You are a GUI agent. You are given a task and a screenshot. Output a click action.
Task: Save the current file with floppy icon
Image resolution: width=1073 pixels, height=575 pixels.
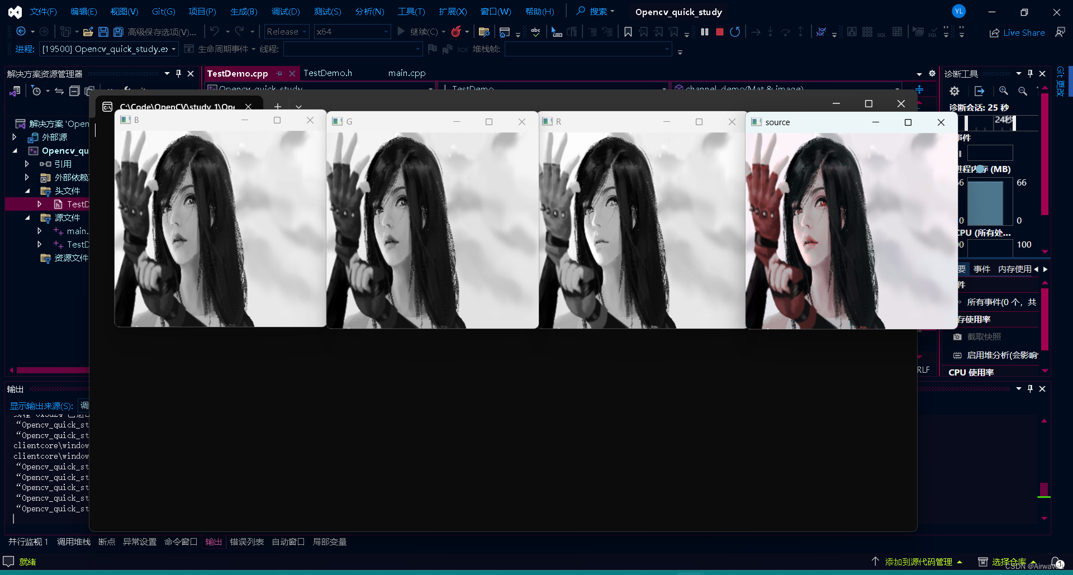(103, 32)
